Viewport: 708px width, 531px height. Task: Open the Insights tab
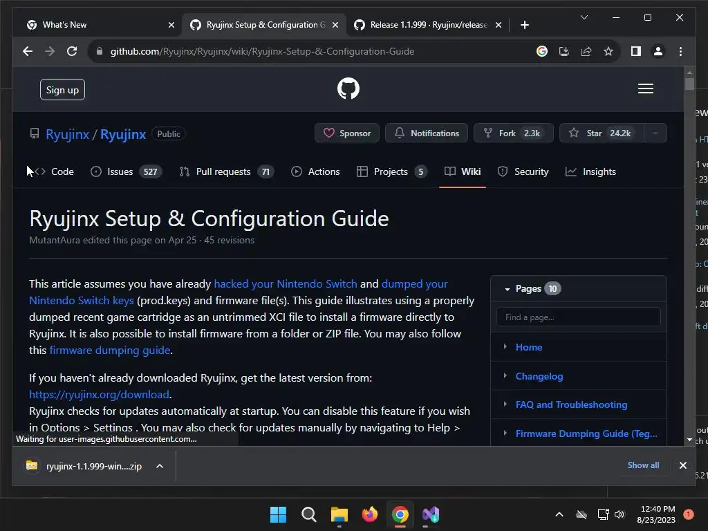click(590, 171)
